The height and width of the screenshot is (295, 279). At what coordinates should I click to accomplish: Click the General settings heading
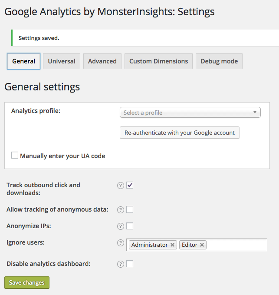42,87
